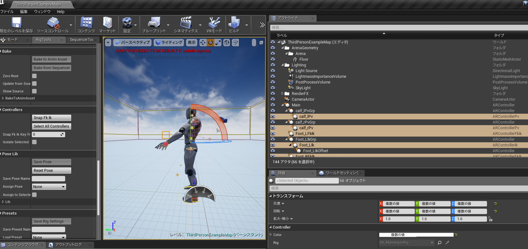This screenshot has width=528, height=249.
Task: Expand the toolbar overflow double-arrow
Action: [262, 25]
